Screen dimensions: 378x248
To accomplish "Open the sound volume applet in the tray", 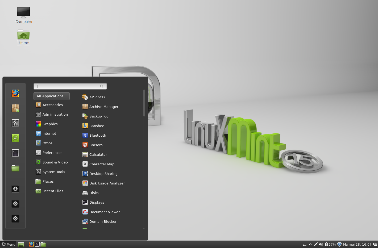I will [321, 244].
